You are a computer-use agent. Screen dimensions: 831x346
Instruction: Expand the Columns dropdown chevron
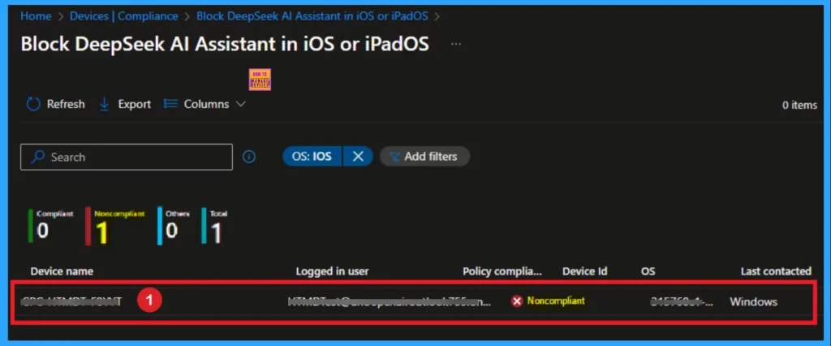pos(240,104)
